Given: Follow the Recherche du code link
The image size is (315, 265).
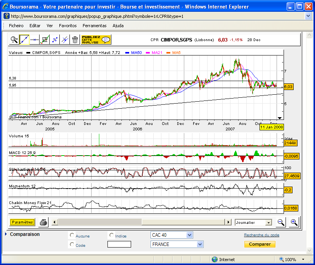Looking at the screenshot, I should tap(261, 235).
